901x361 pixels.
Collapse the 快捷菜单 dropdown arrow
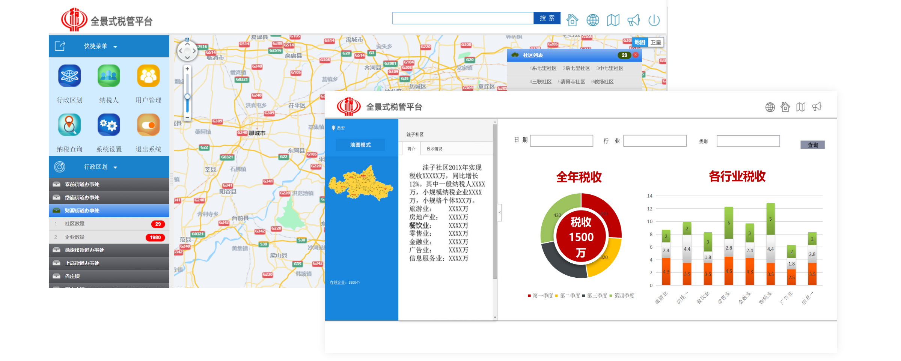115,47
